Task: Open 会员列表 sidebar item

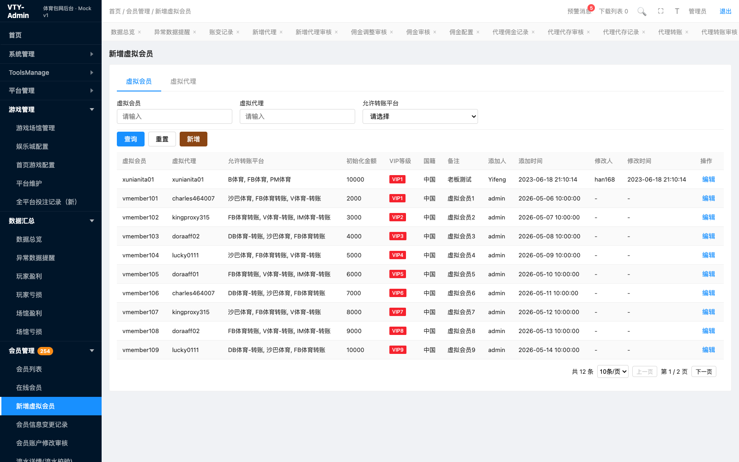Action: click(x=51, y=369)
